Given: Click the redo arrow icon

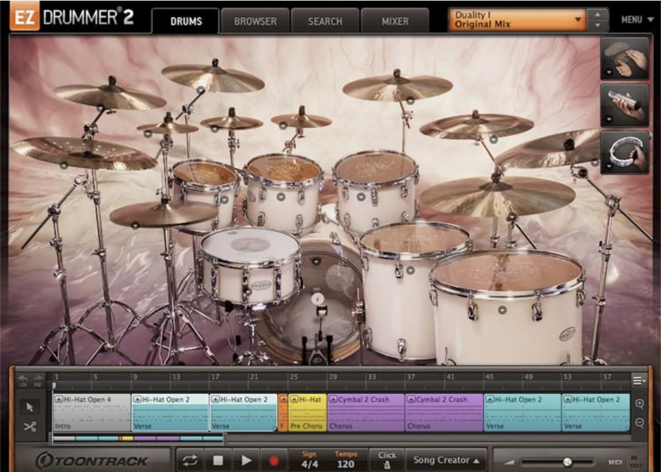Looking at the screenshot, I should pyautogui.click(x=38, y=380).
